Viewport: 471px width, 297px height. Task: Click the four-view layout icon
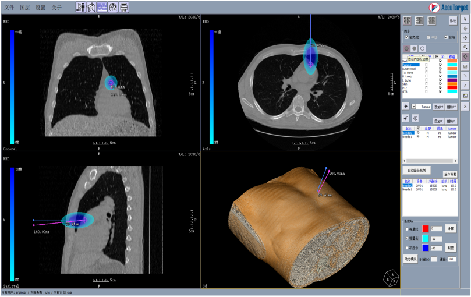click(x=406, y=20)
